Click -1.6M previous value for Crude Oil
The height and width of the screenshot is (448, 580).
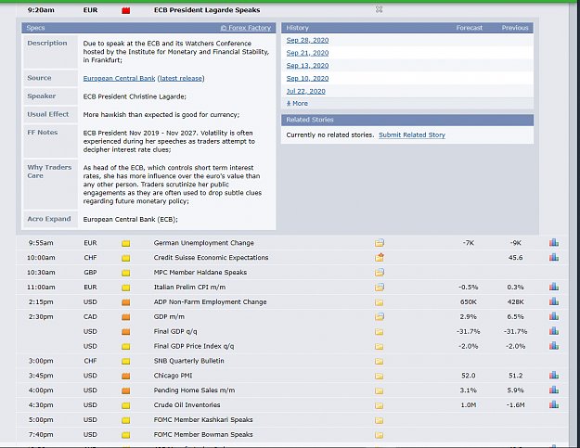pos(515,405)
